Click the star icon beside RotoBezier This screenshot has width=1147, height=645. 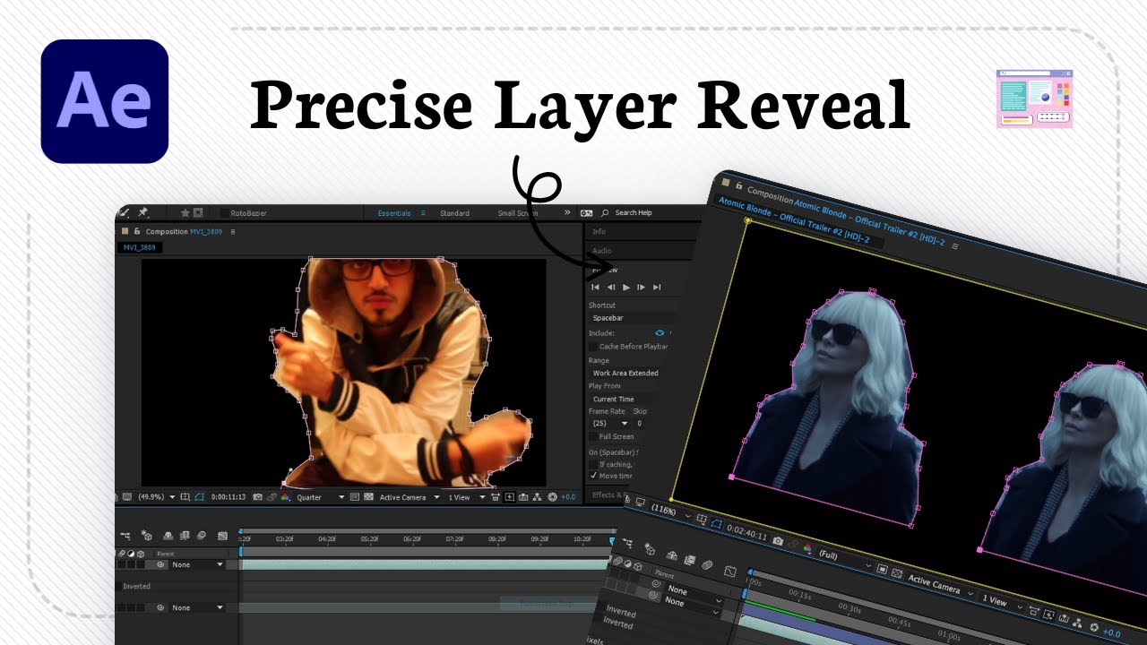click(x=185, y=212)
